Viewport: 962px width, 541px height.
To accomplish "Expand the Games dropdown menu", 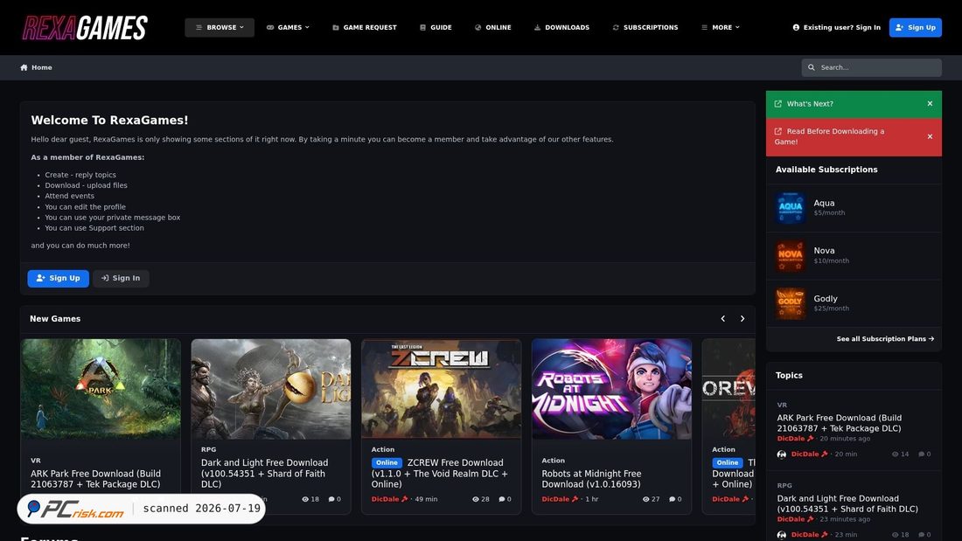I will [288, 28].
